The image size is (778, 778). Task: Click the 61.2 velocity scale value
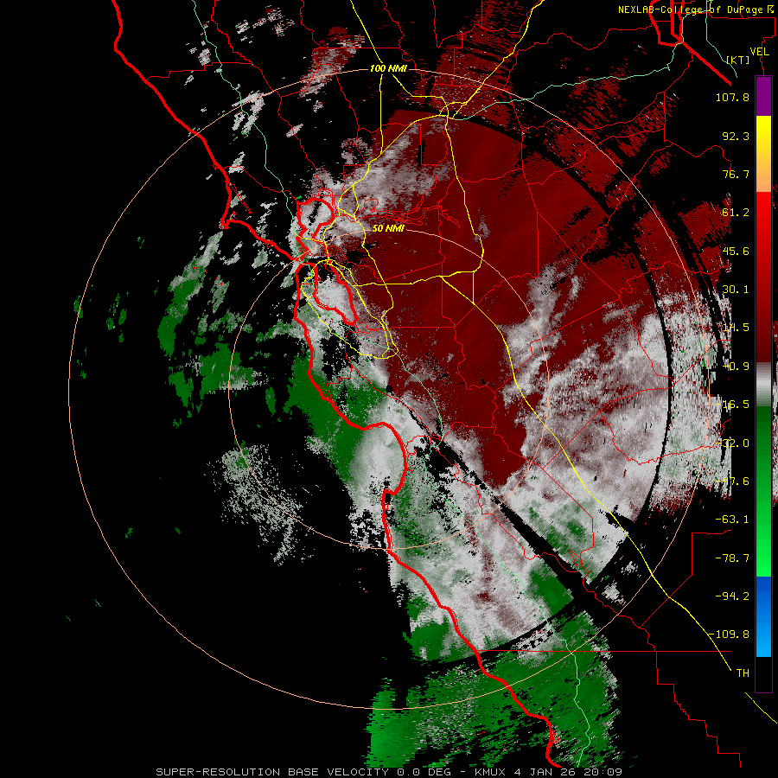point(736,213)
